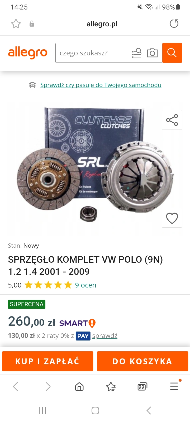Open search by camera image icon
Viewport: 190px width, 422px height.
click(x=152, y=53)
